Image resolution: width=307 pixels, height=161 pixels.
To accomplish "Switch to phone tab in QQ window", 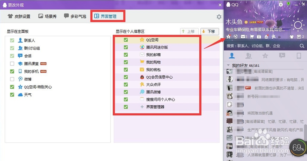I will pyautogui.click(x=299, y=56).
